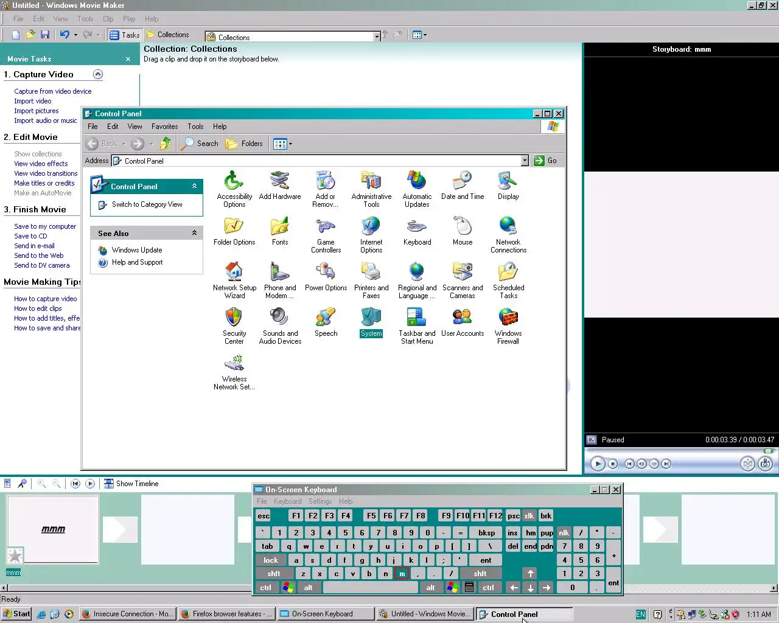Toggle the nlk key on On-Screen Keyboard
Viewport: 779px width, 623px height.
[564, 532]
